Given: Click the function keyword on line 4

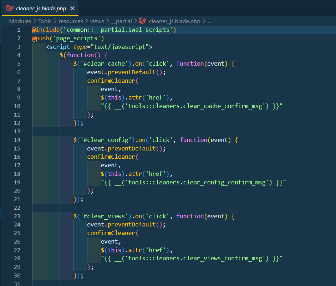Looking at the screenshot, I should coord(80,55).
